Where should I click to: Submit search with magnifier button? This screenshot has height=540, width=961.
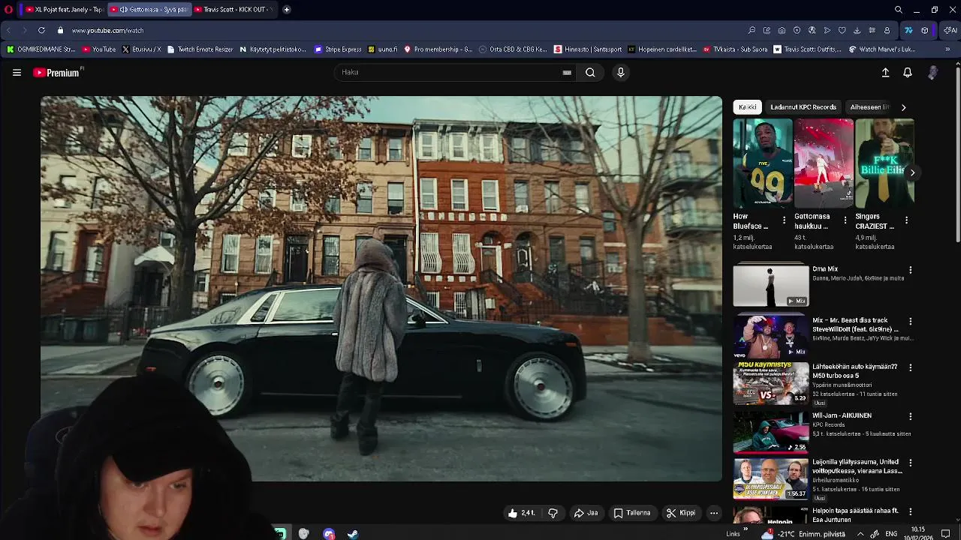pos(590,73)
